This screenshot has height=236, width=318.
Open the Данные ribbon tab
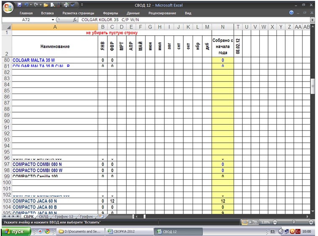pyautogui.click(x=133, y=13)
